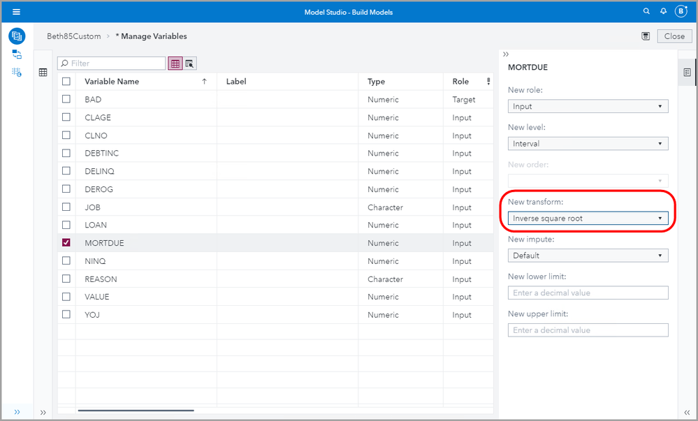Select the Data tab icon in left sidebar
The image size is (698, 421).
17,36
